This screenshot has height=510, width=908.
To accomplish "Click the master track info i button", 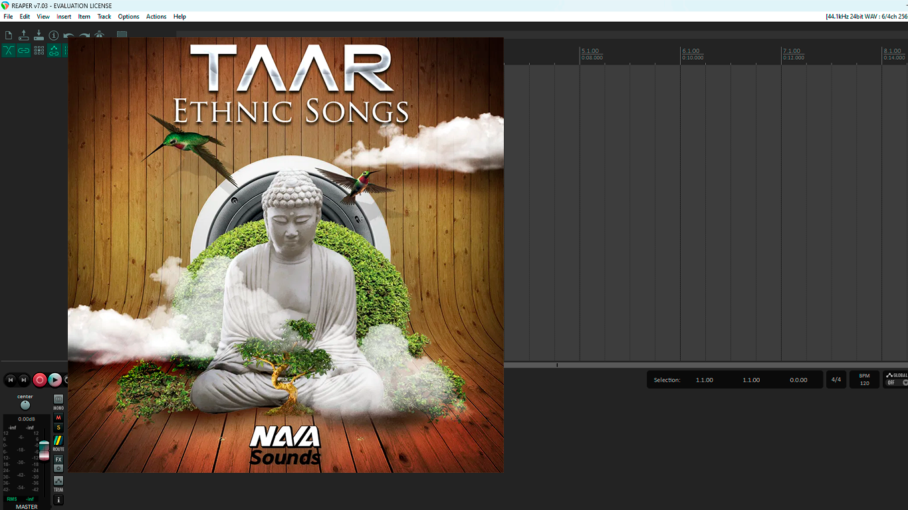I will [x=58, y=500].
